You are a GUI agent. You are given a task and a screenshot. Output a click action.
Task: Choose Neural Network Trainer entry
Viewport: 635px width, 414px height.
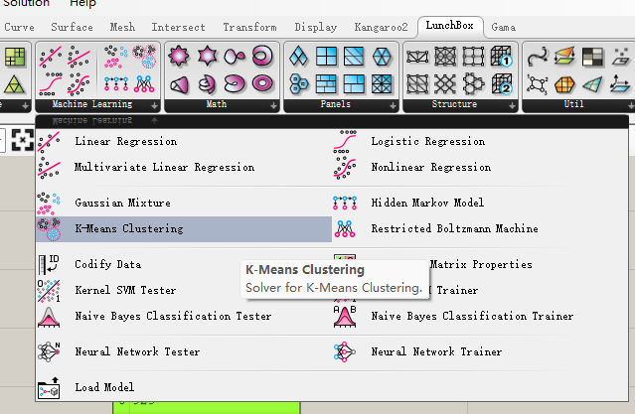point(480,351)
